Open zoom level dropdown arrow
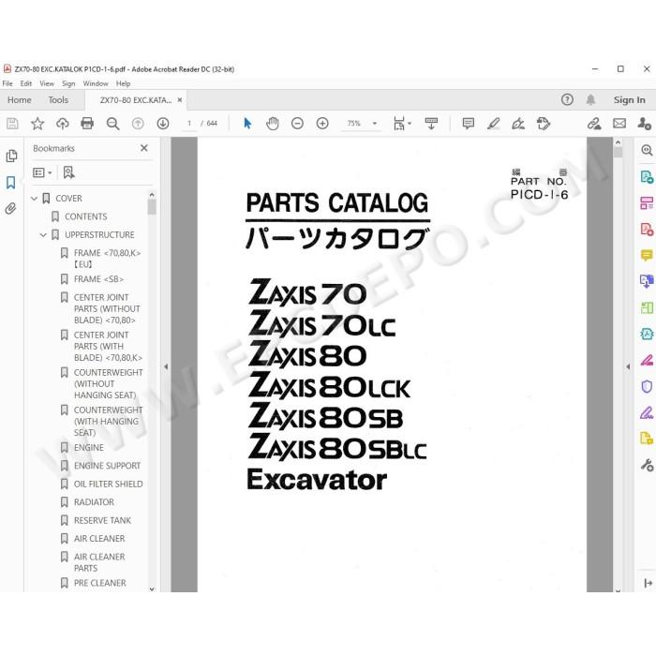 tap(375, 124)
